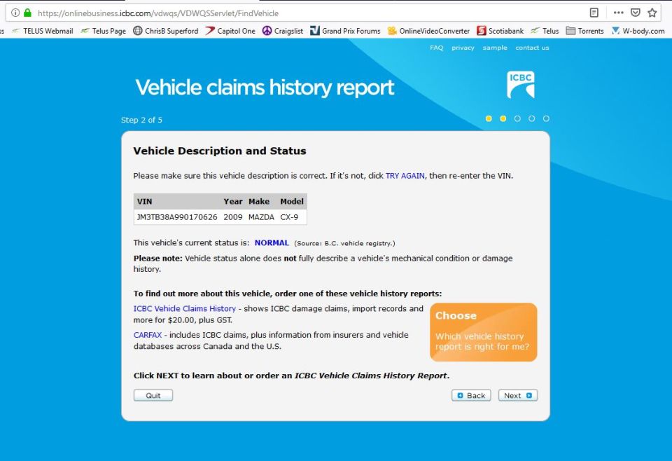Open the TELUS Webmail bookmark
The width and height of the screenshot is (672, 461).
tap(43, 31)
